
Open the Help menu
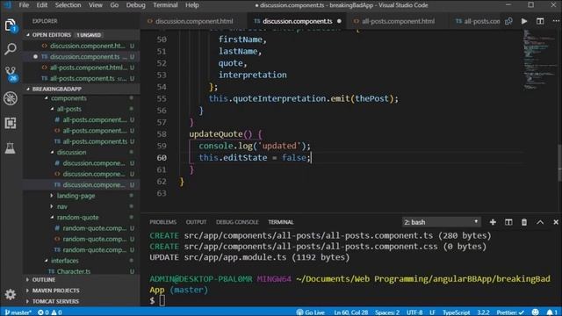tap(192, 5)
